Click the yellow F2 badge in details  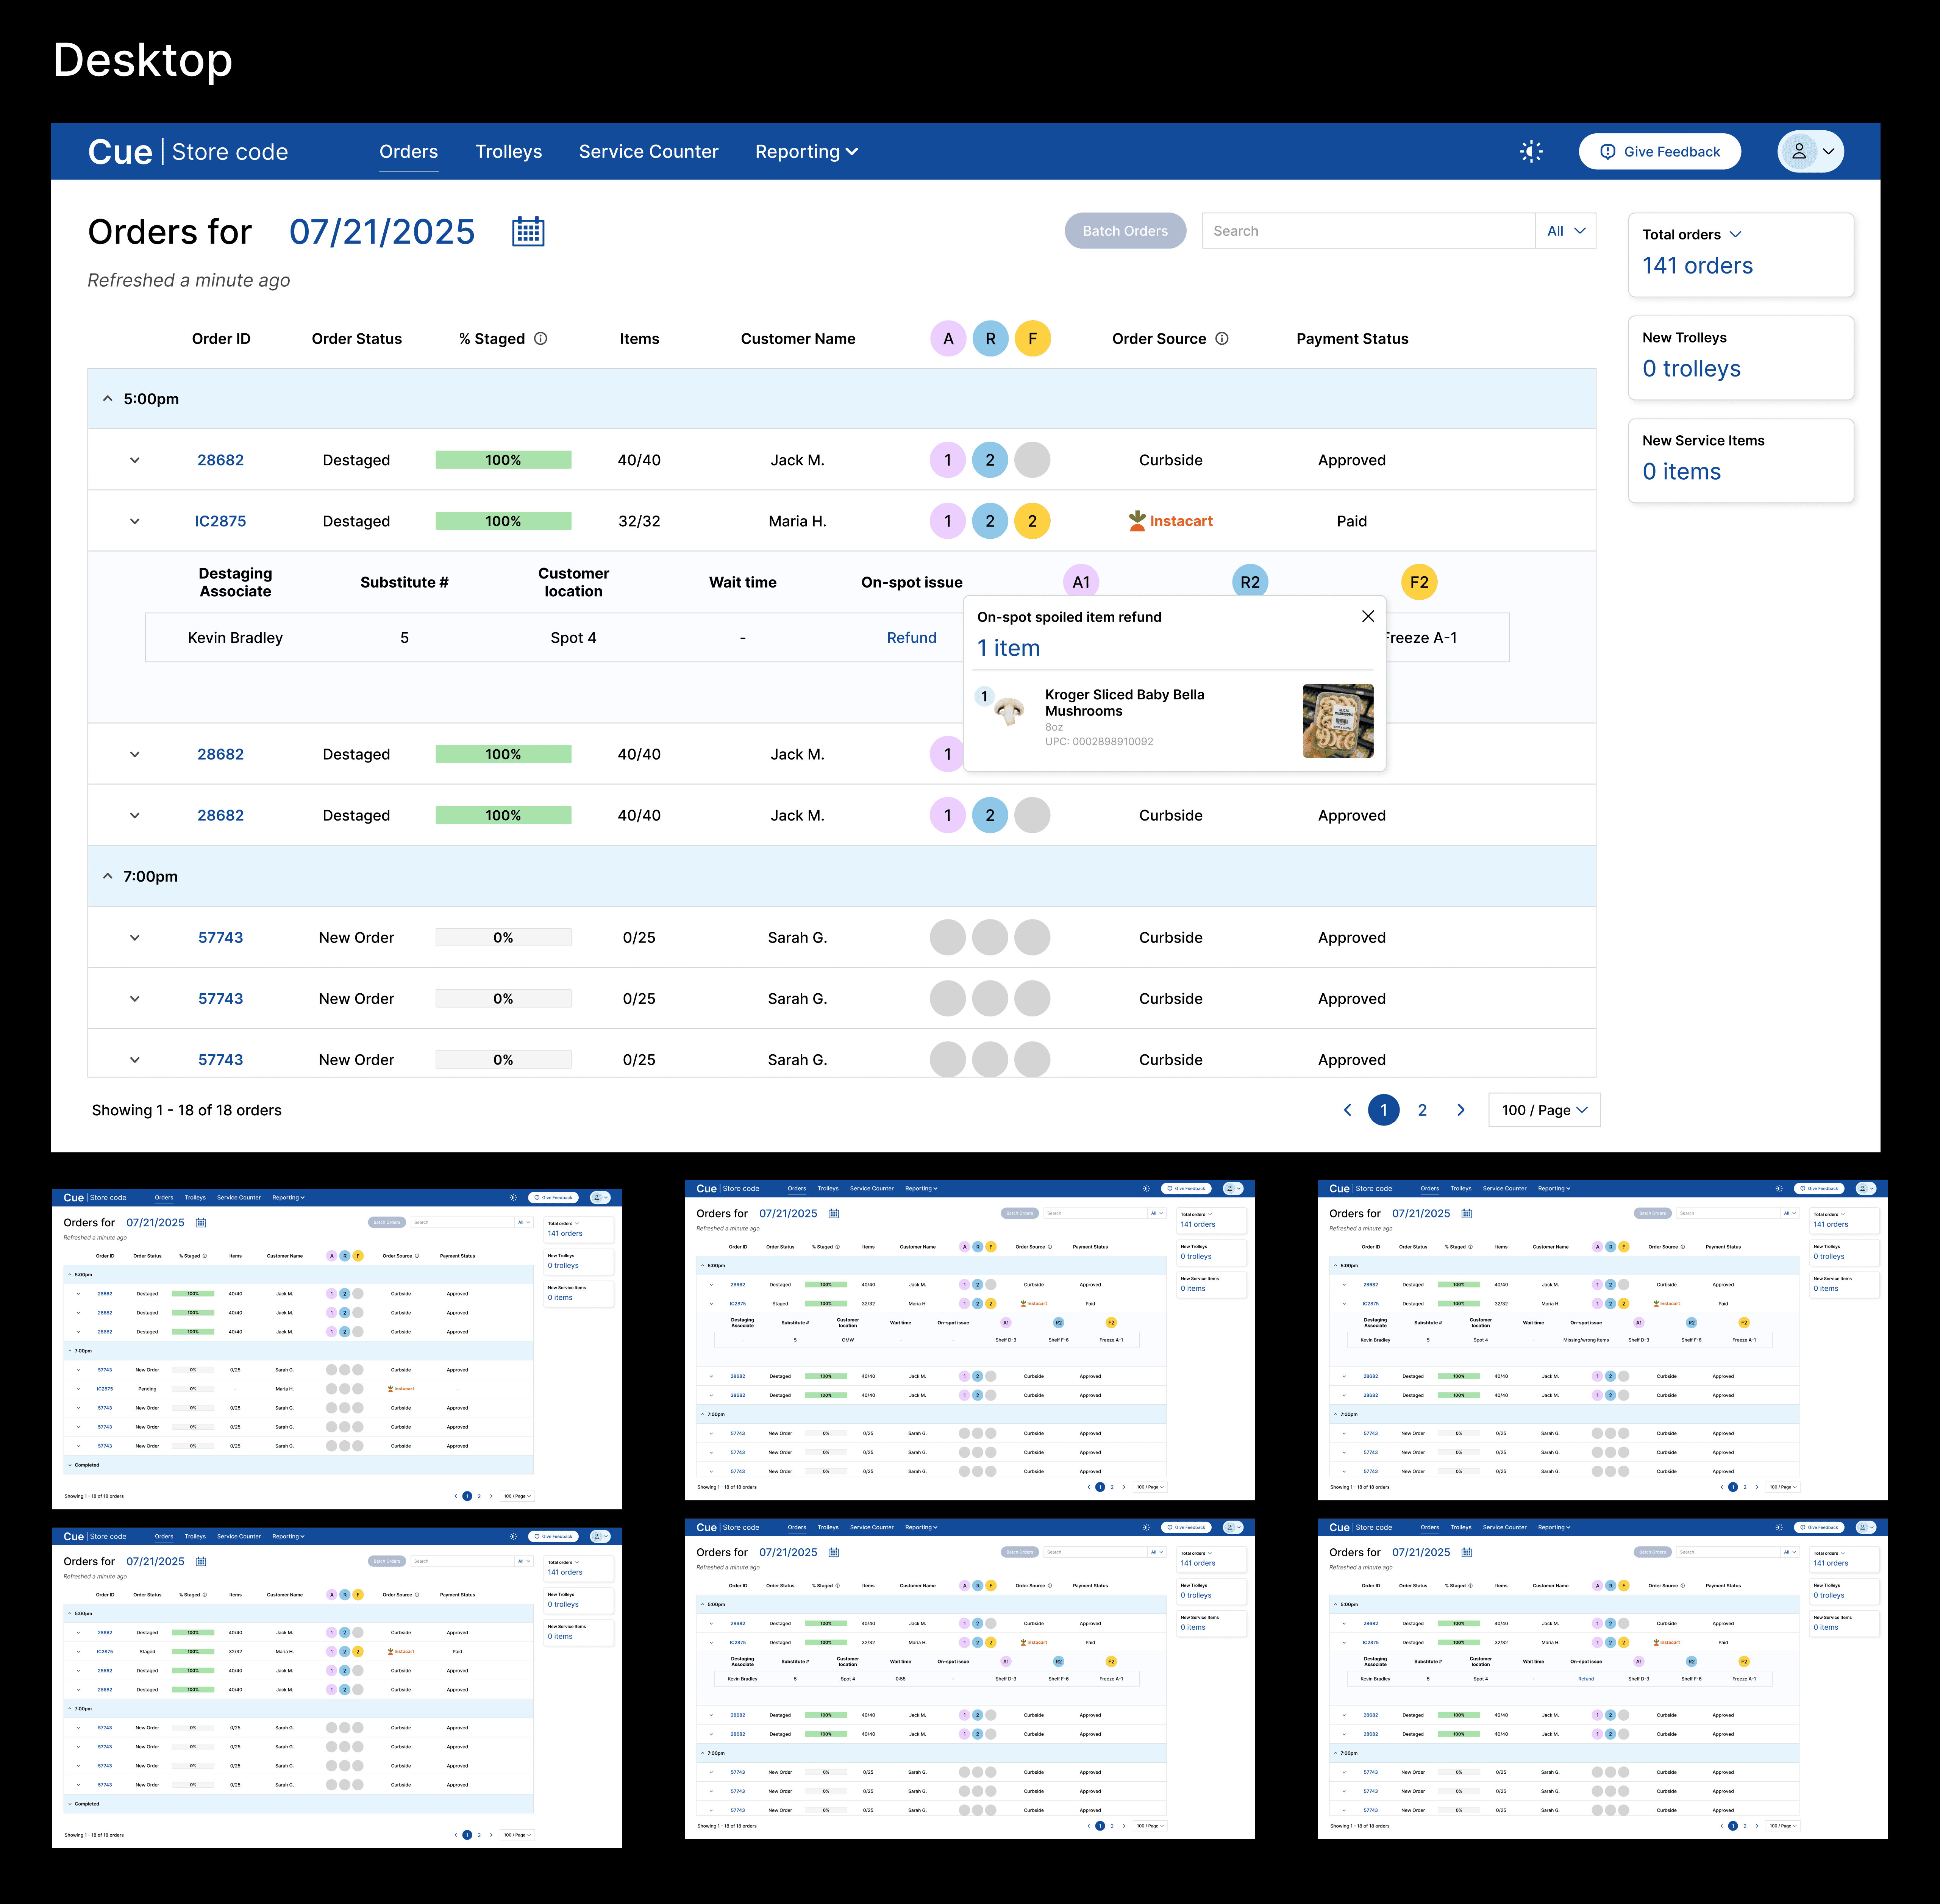point(1419,582)
